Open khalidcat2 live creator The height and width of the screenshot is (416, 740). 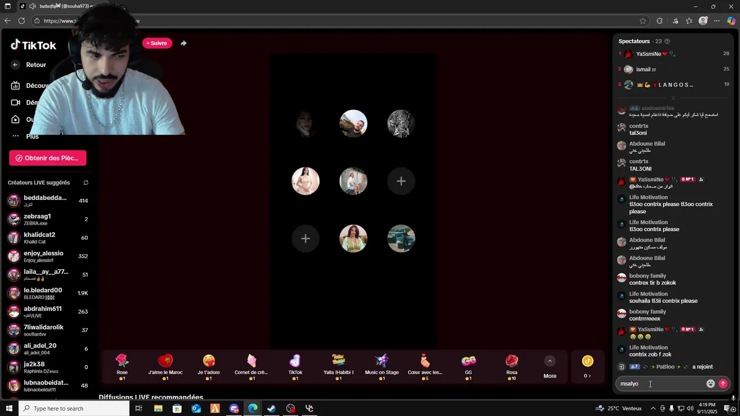tap(48, 237)
